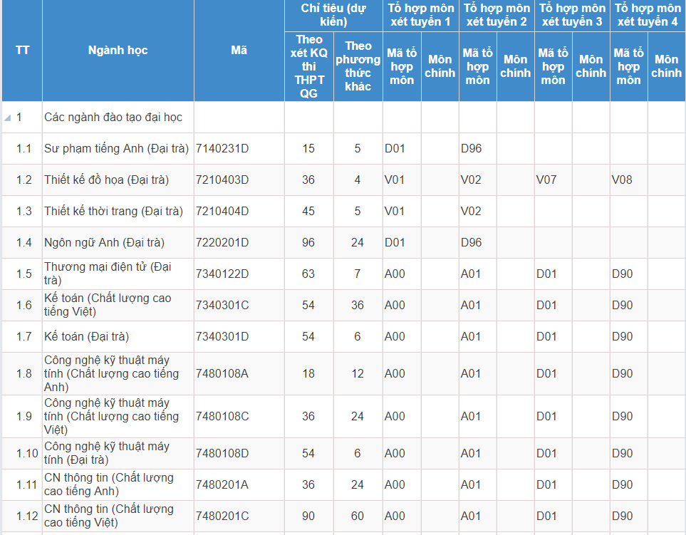The width and height of the screenshot is (686, 535).
Task: Click major code 7210404D cell
Action: [x=222, y=212]
